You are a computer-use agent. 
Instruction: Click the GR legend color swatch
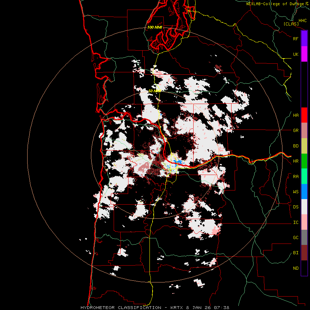coord(304,131)
